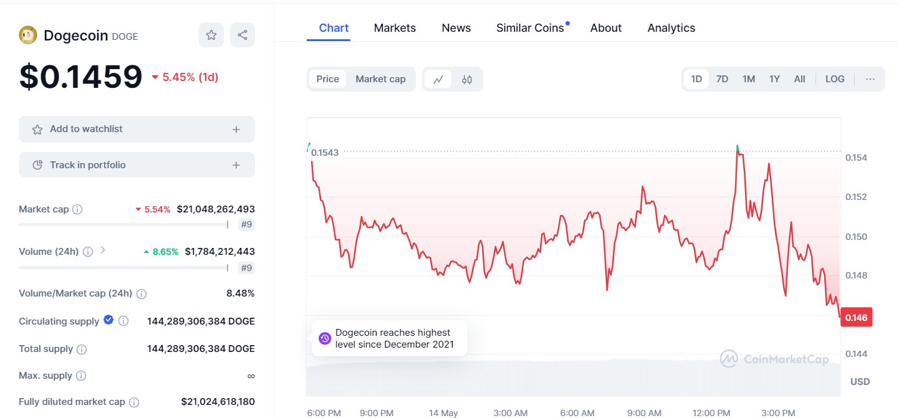This screenshot has width=899, height=418.
Task: Click market cap value $21,048,262,493
Action: pyautogui.click(x=216, y=209)
